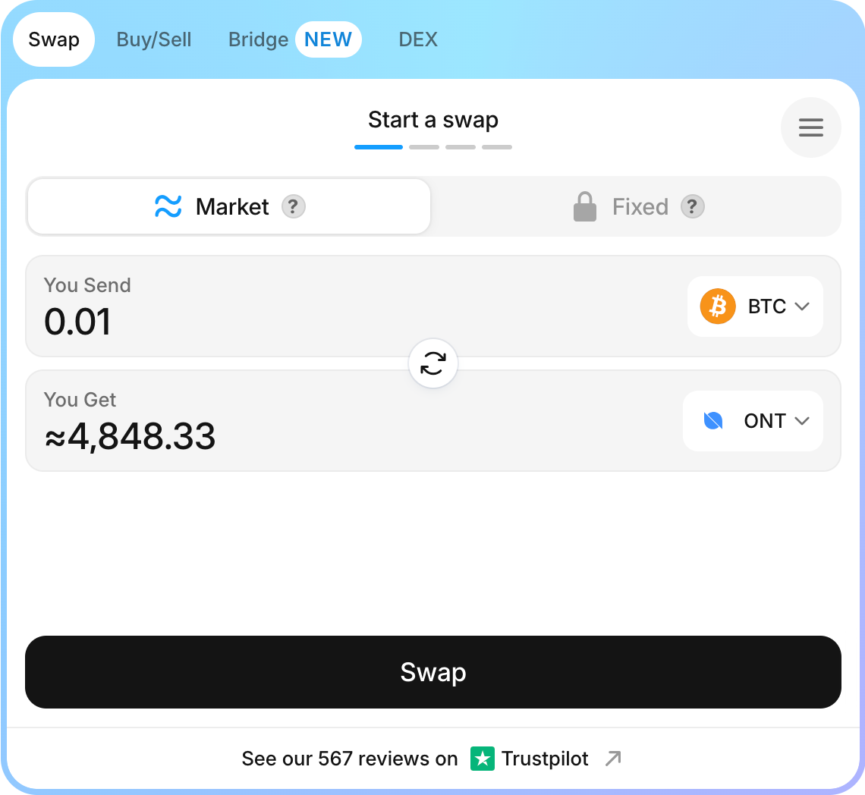Click the Ontology ONT logo icon
Viewport: 865px width, 795px height.
[713, 421]
